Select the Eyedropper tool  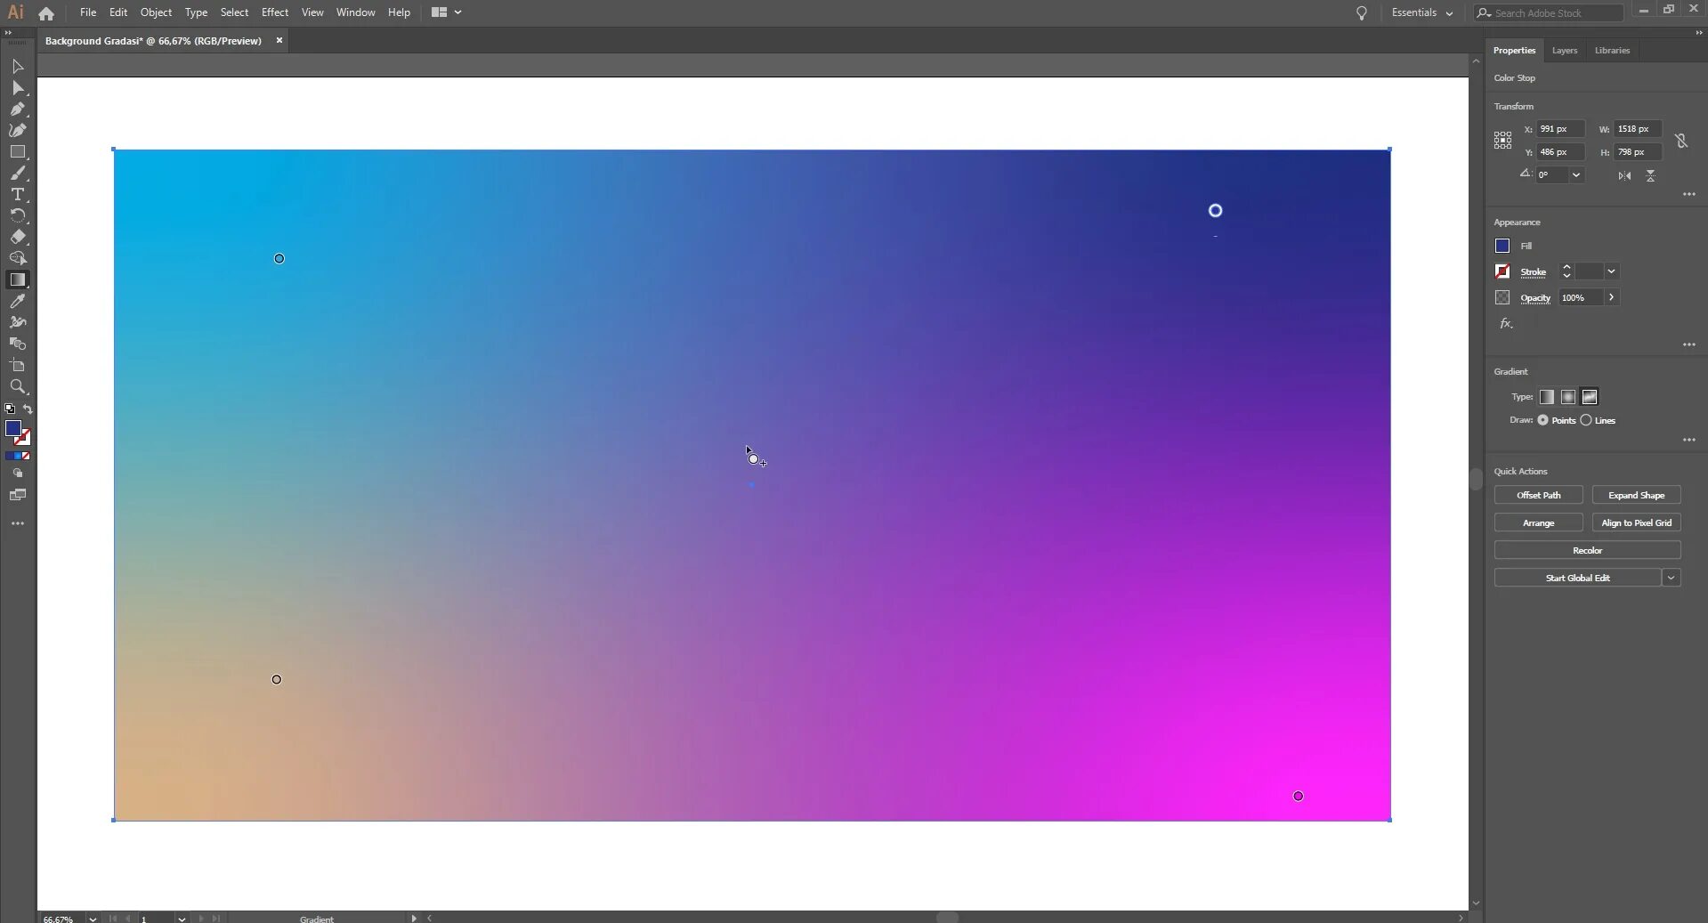(x=18, y=302)
